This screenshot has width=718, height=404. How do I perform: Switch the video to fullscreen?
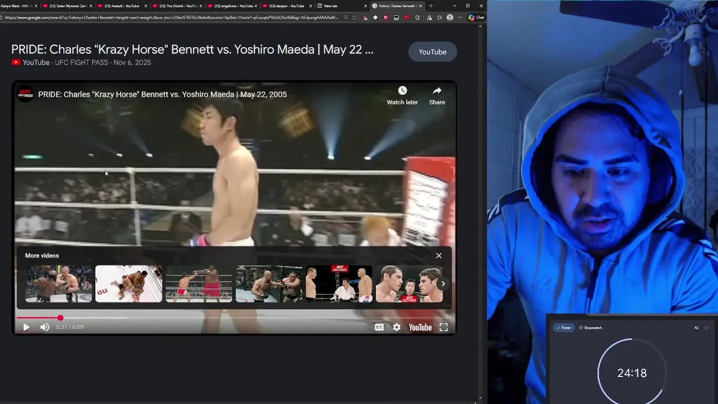(444, 327)
